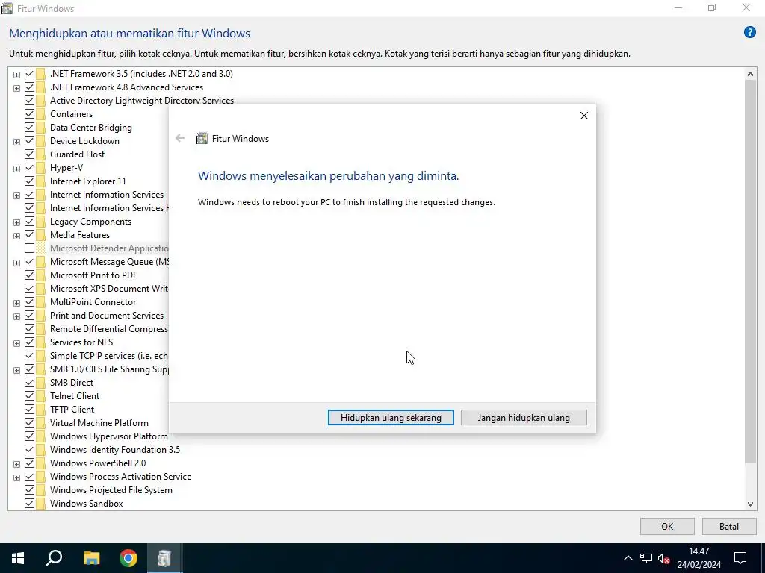The height and width of the screenshot is (573, 765).
Task: Click the Containers folder icon
Action: click(x=41, y=114)
